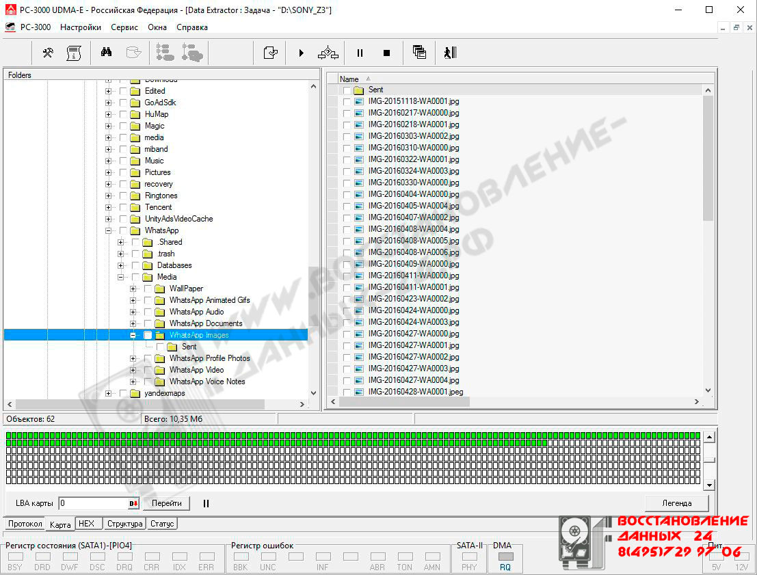Click the grayed disk folder toolbar icon

133,52
